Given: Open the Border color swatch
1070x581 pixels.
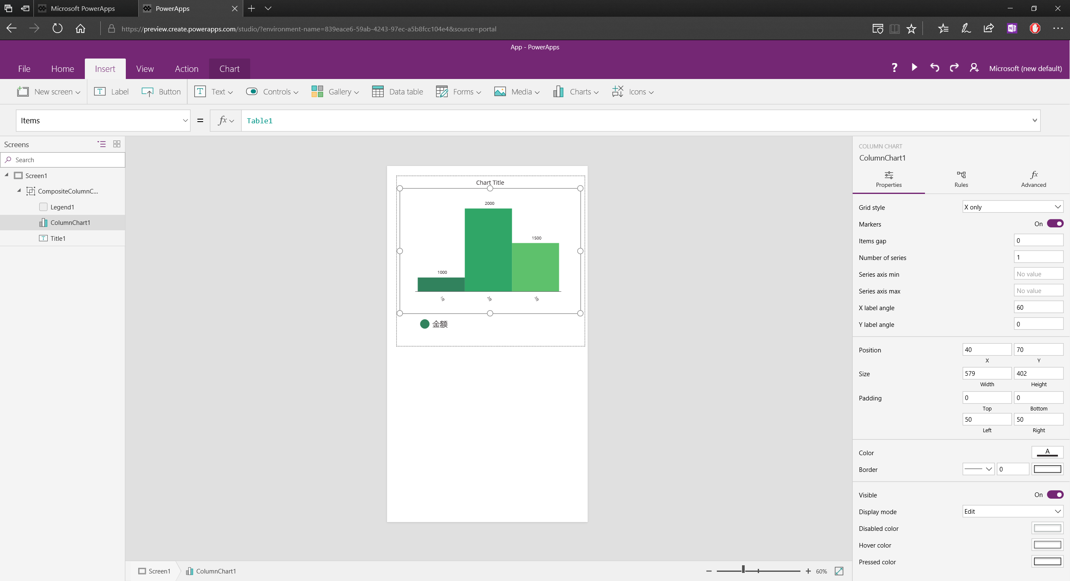Looking at the screenshot, I should (x=1047, y=469).
